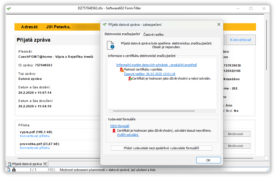Click Konvertovat přílohu under vypis.pdf
This screenshot has height=177, width=275.
35,136
